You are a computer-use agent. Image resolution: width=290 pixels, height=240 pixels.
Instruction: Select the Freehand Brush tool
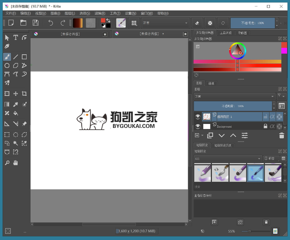click(x=7, y=56)
